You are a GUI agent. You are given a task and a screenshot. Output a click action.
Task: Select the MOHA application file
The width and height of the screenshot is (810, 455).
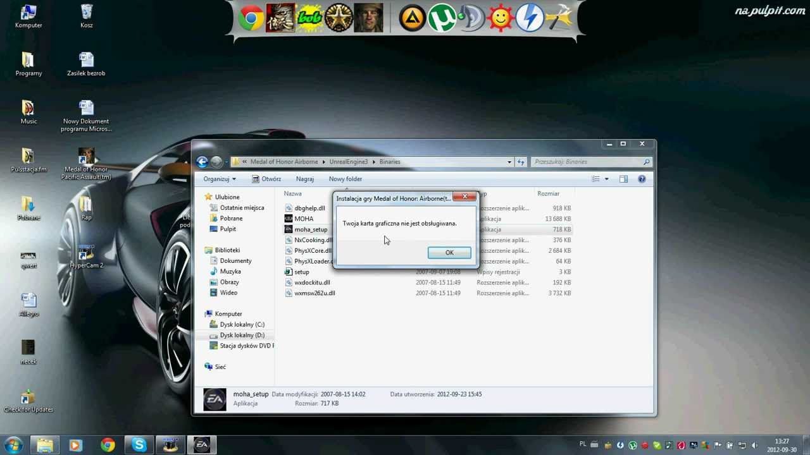(x=299, y=219)
